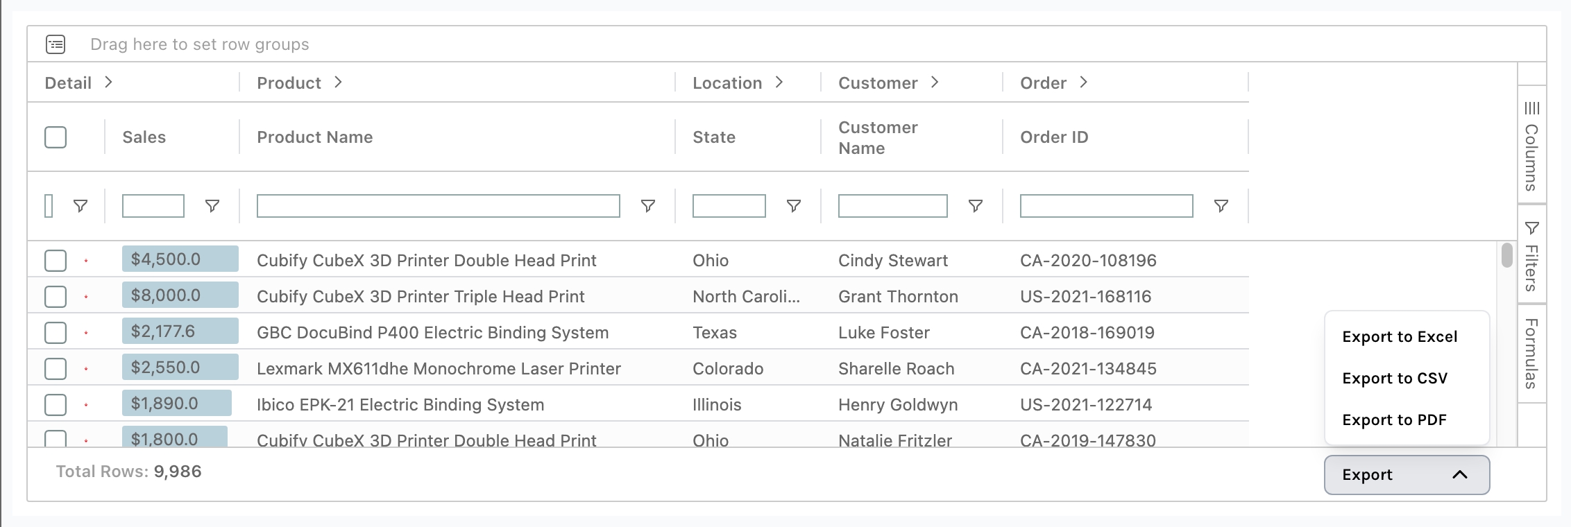Expand the Detail column group
This screenshot has height=527, width=1571.
pos(108,83)
